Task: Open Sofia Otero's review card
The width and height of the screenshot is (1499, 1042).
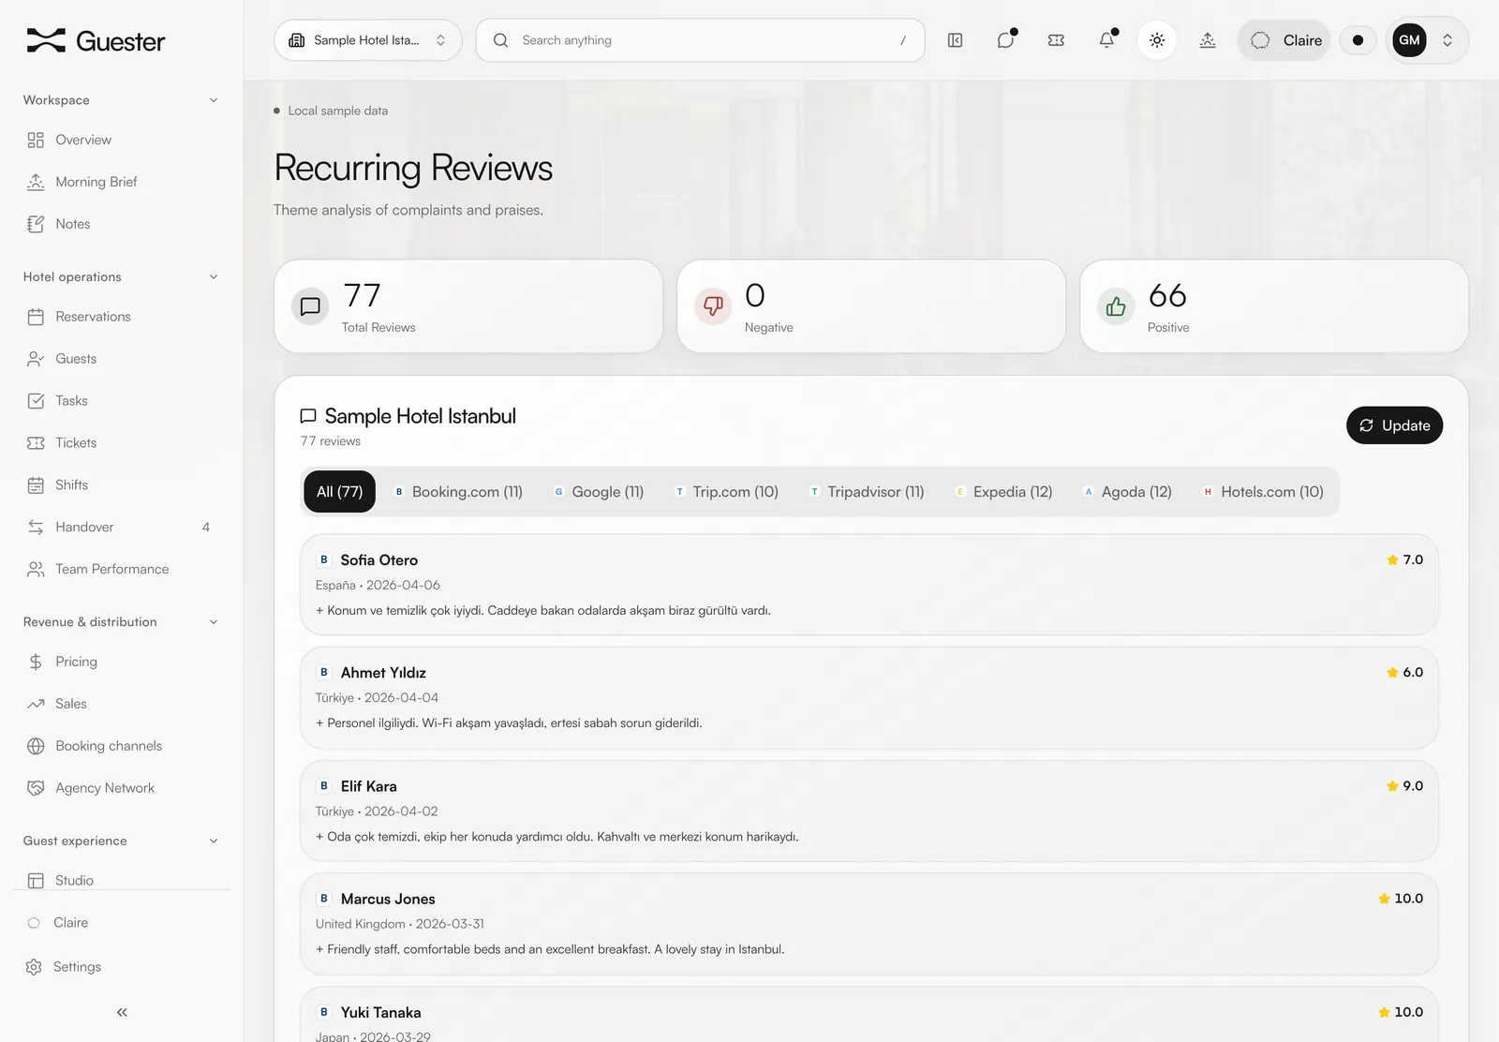Action: click(869, 585)
